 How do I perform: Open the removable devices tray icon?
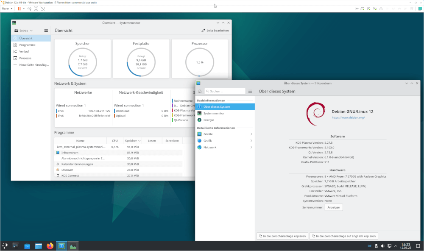coord(376,246)
